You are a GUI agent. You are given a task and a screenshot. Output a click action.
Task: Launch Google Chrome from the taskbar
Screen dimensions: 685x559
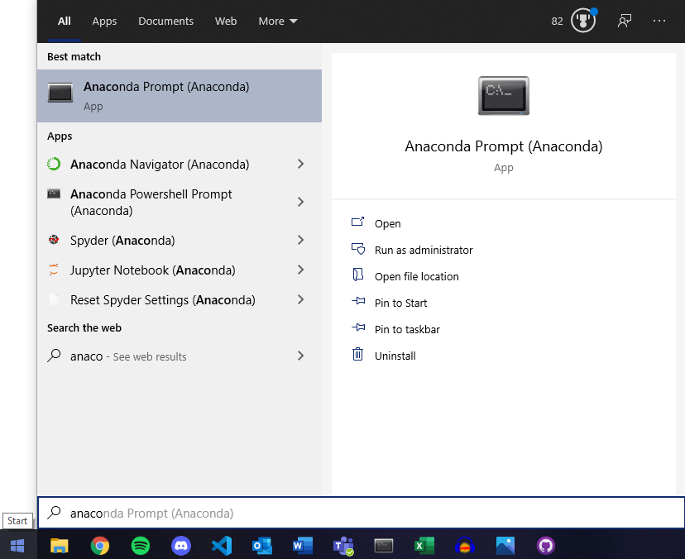click(x=100, y=546)
